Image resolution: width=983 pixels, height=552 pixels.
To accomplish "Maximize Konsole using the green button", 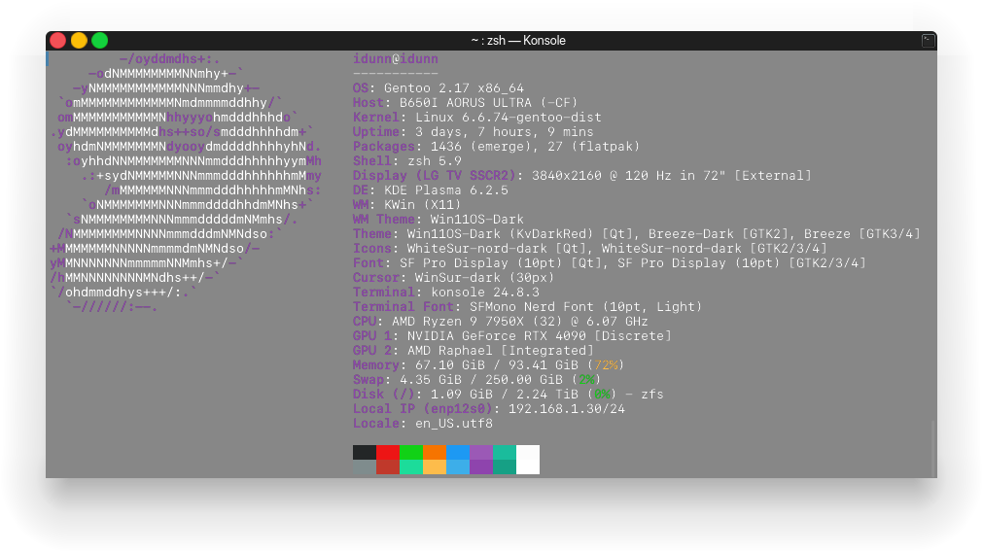I will [x=100, y=41].
